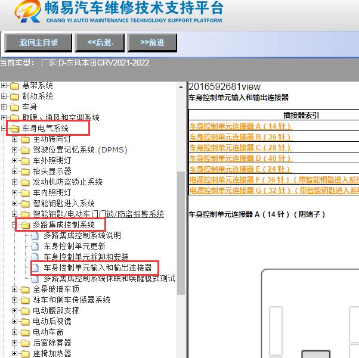Expand the 座椅加热器 node
The image size is (359, 358).
point(14,354)
